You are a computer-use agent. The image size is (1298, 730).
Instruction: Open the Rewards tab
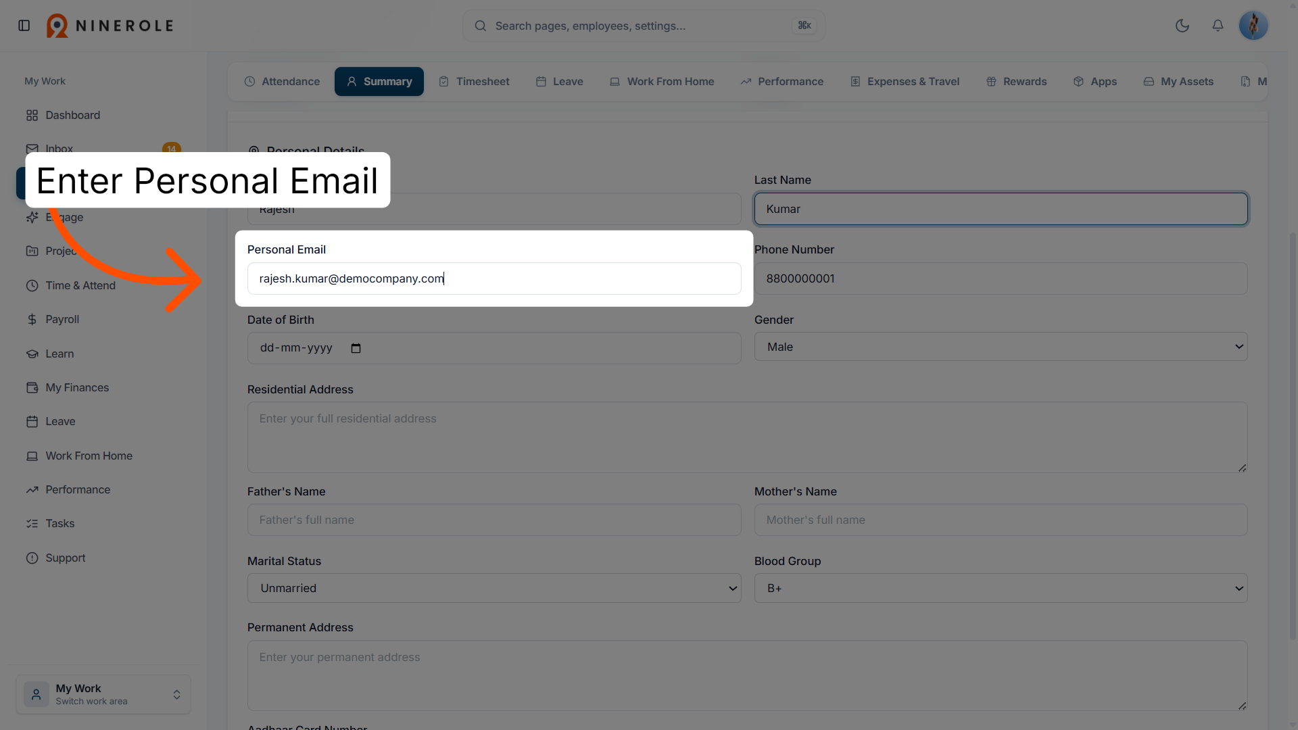(x=1017, y=81)
